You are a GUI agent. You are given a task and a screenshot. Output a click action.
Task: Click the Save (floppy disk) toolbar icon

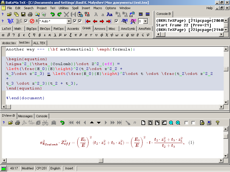(23, 14)
